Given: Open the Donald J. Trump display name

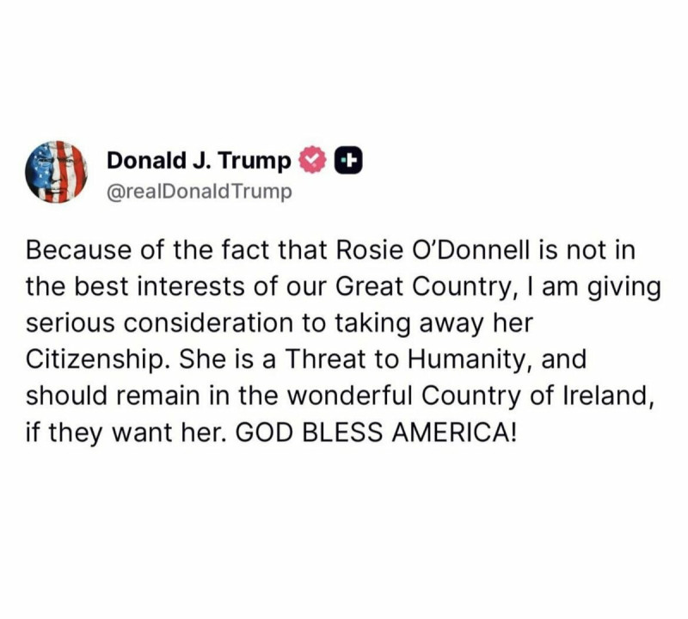Looking at the screenshot, I should [199, 160].
